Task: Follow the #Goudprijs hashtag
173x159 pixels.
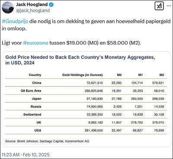Action: pyautogui.click(x=15, y=21)
